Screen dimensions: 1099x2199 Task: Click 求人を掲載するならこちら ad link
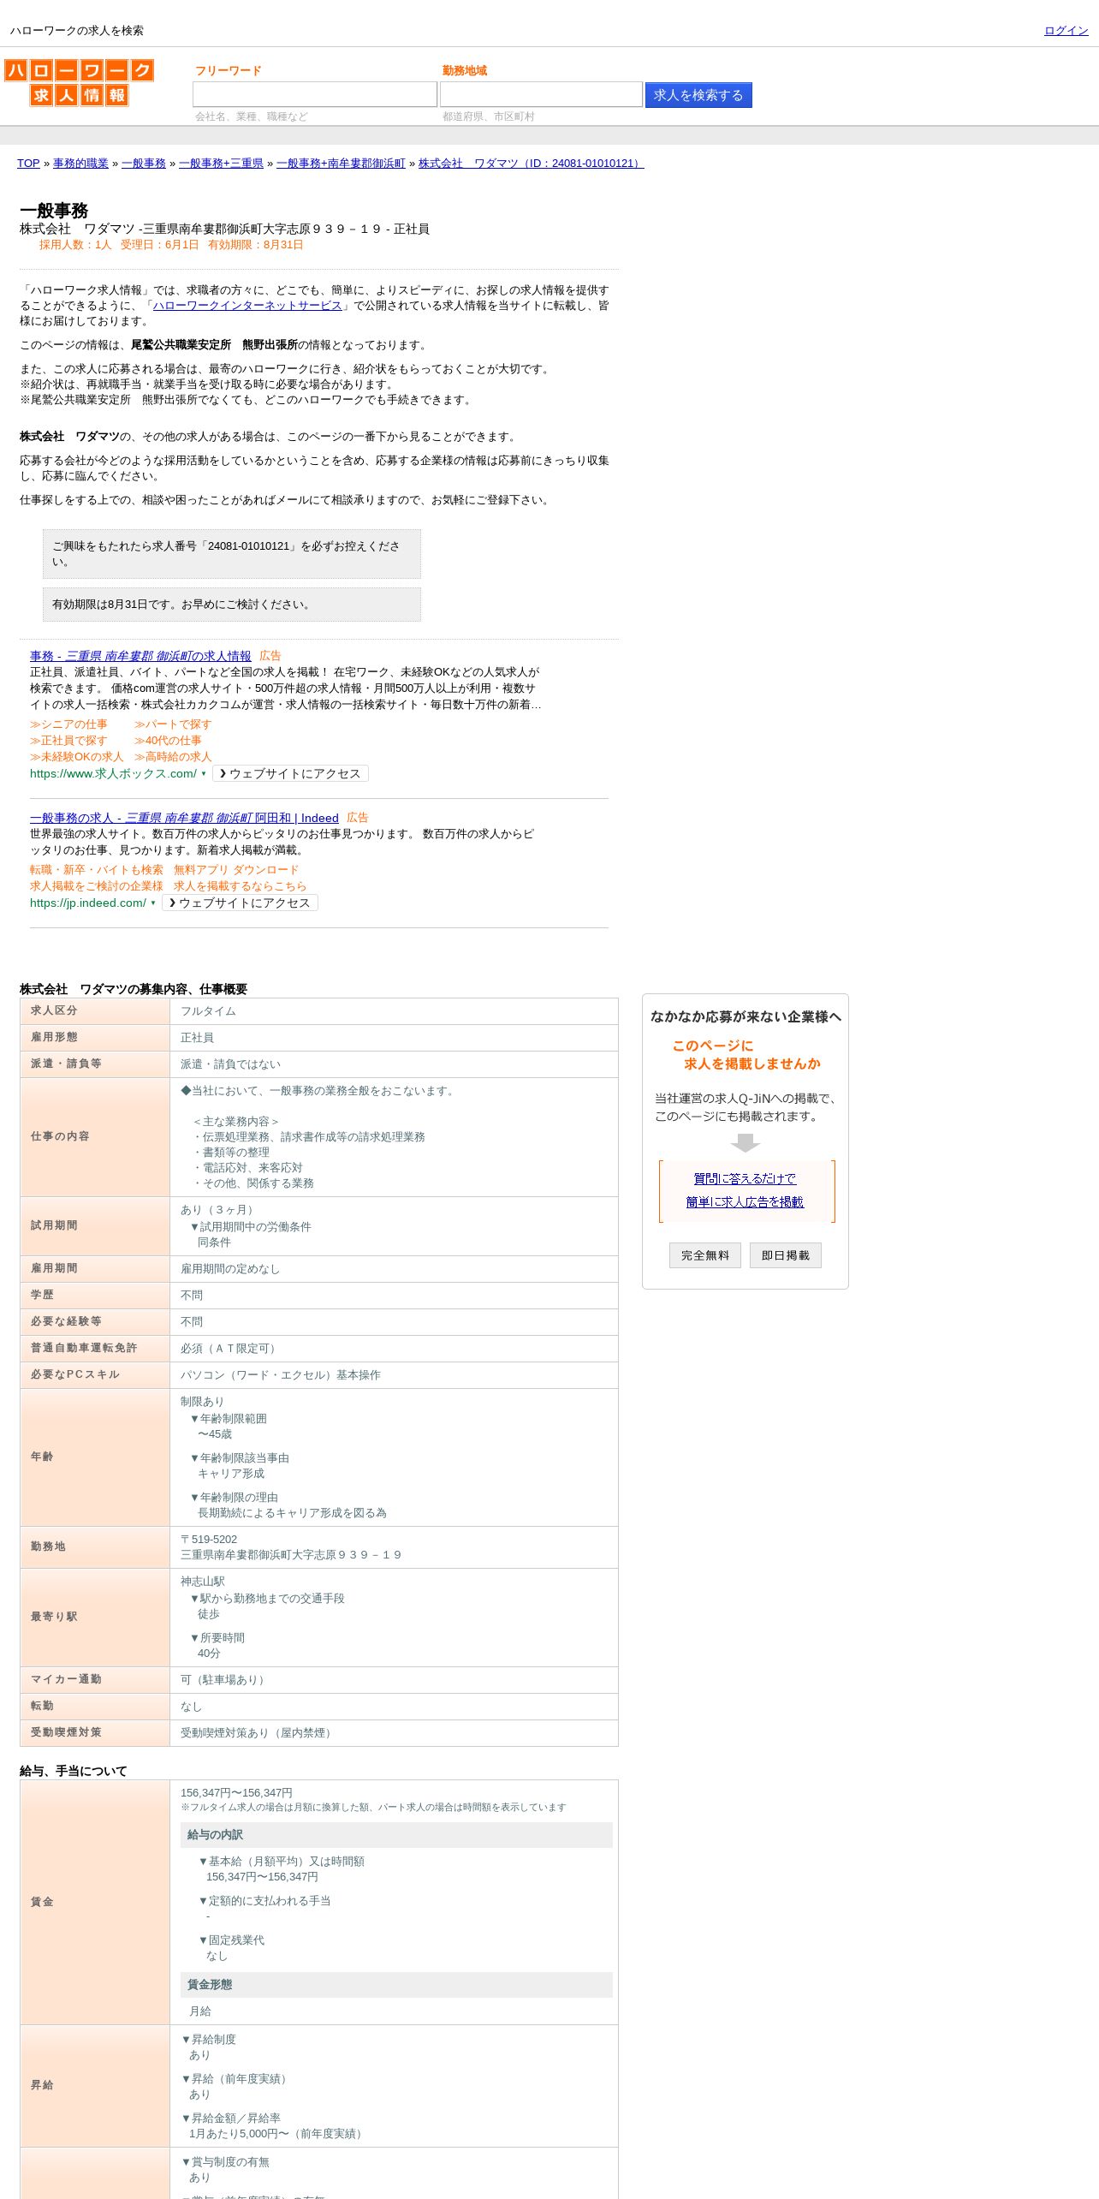tap(240, 886)
